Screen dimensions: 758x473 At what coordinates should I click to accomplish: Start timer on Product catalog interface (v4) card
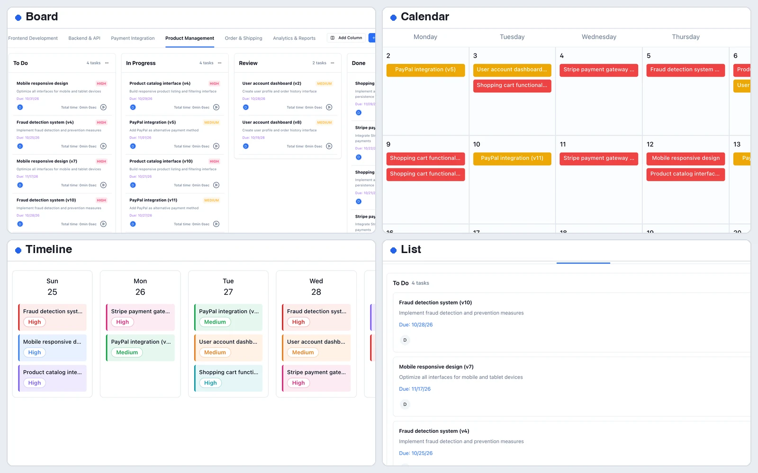click(x=216, y=107)
